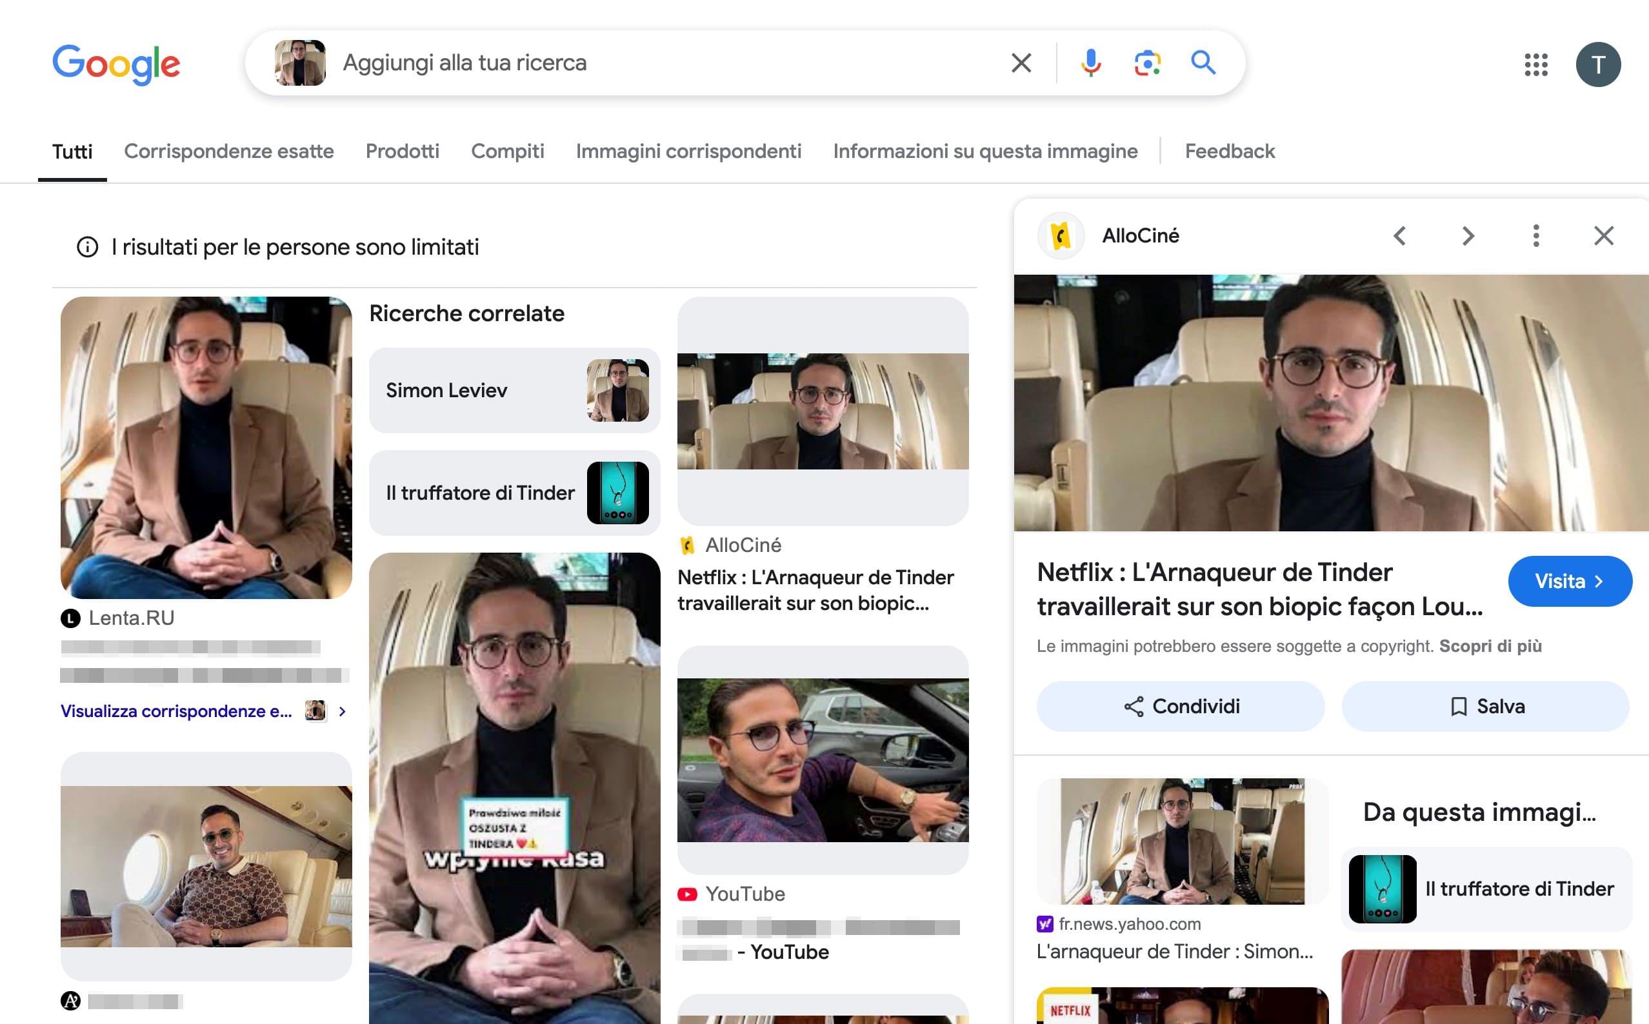Click the 'Da questa immagi...' heading
The width and height of the screenshot is (1649, 1024).
click(1479, 812)
